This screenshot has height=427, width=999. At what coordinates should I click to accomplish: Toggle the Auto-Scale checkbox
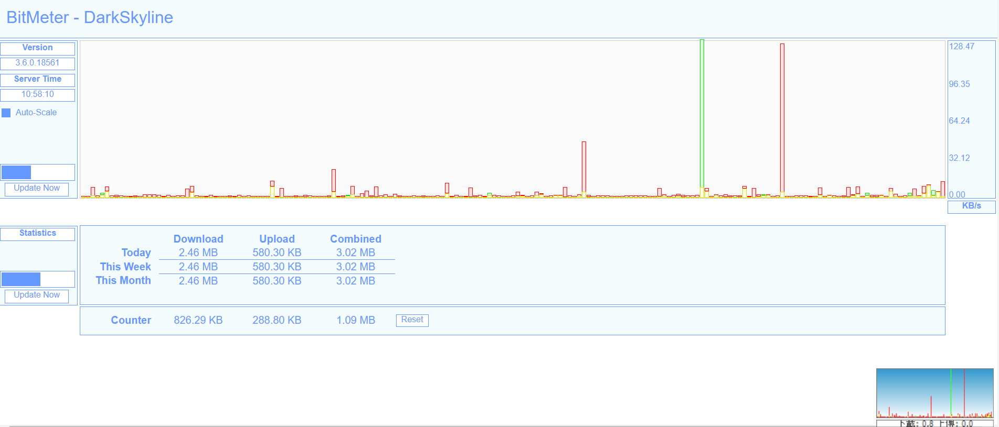coord(6,113)
